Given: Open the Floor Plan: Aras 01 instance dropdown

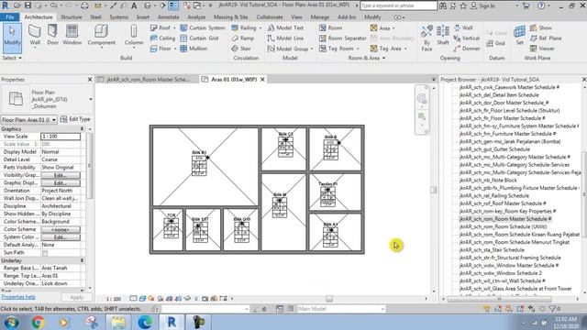Looking at the screenshot, I should point(54,120).
